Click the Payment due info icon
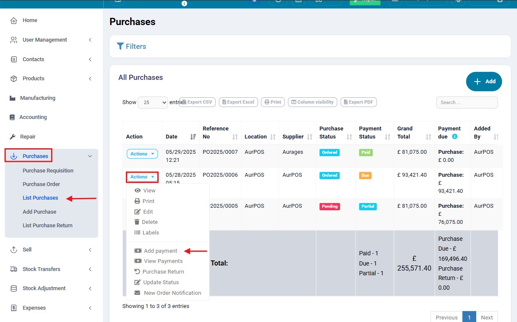 [x=455, y=137]
